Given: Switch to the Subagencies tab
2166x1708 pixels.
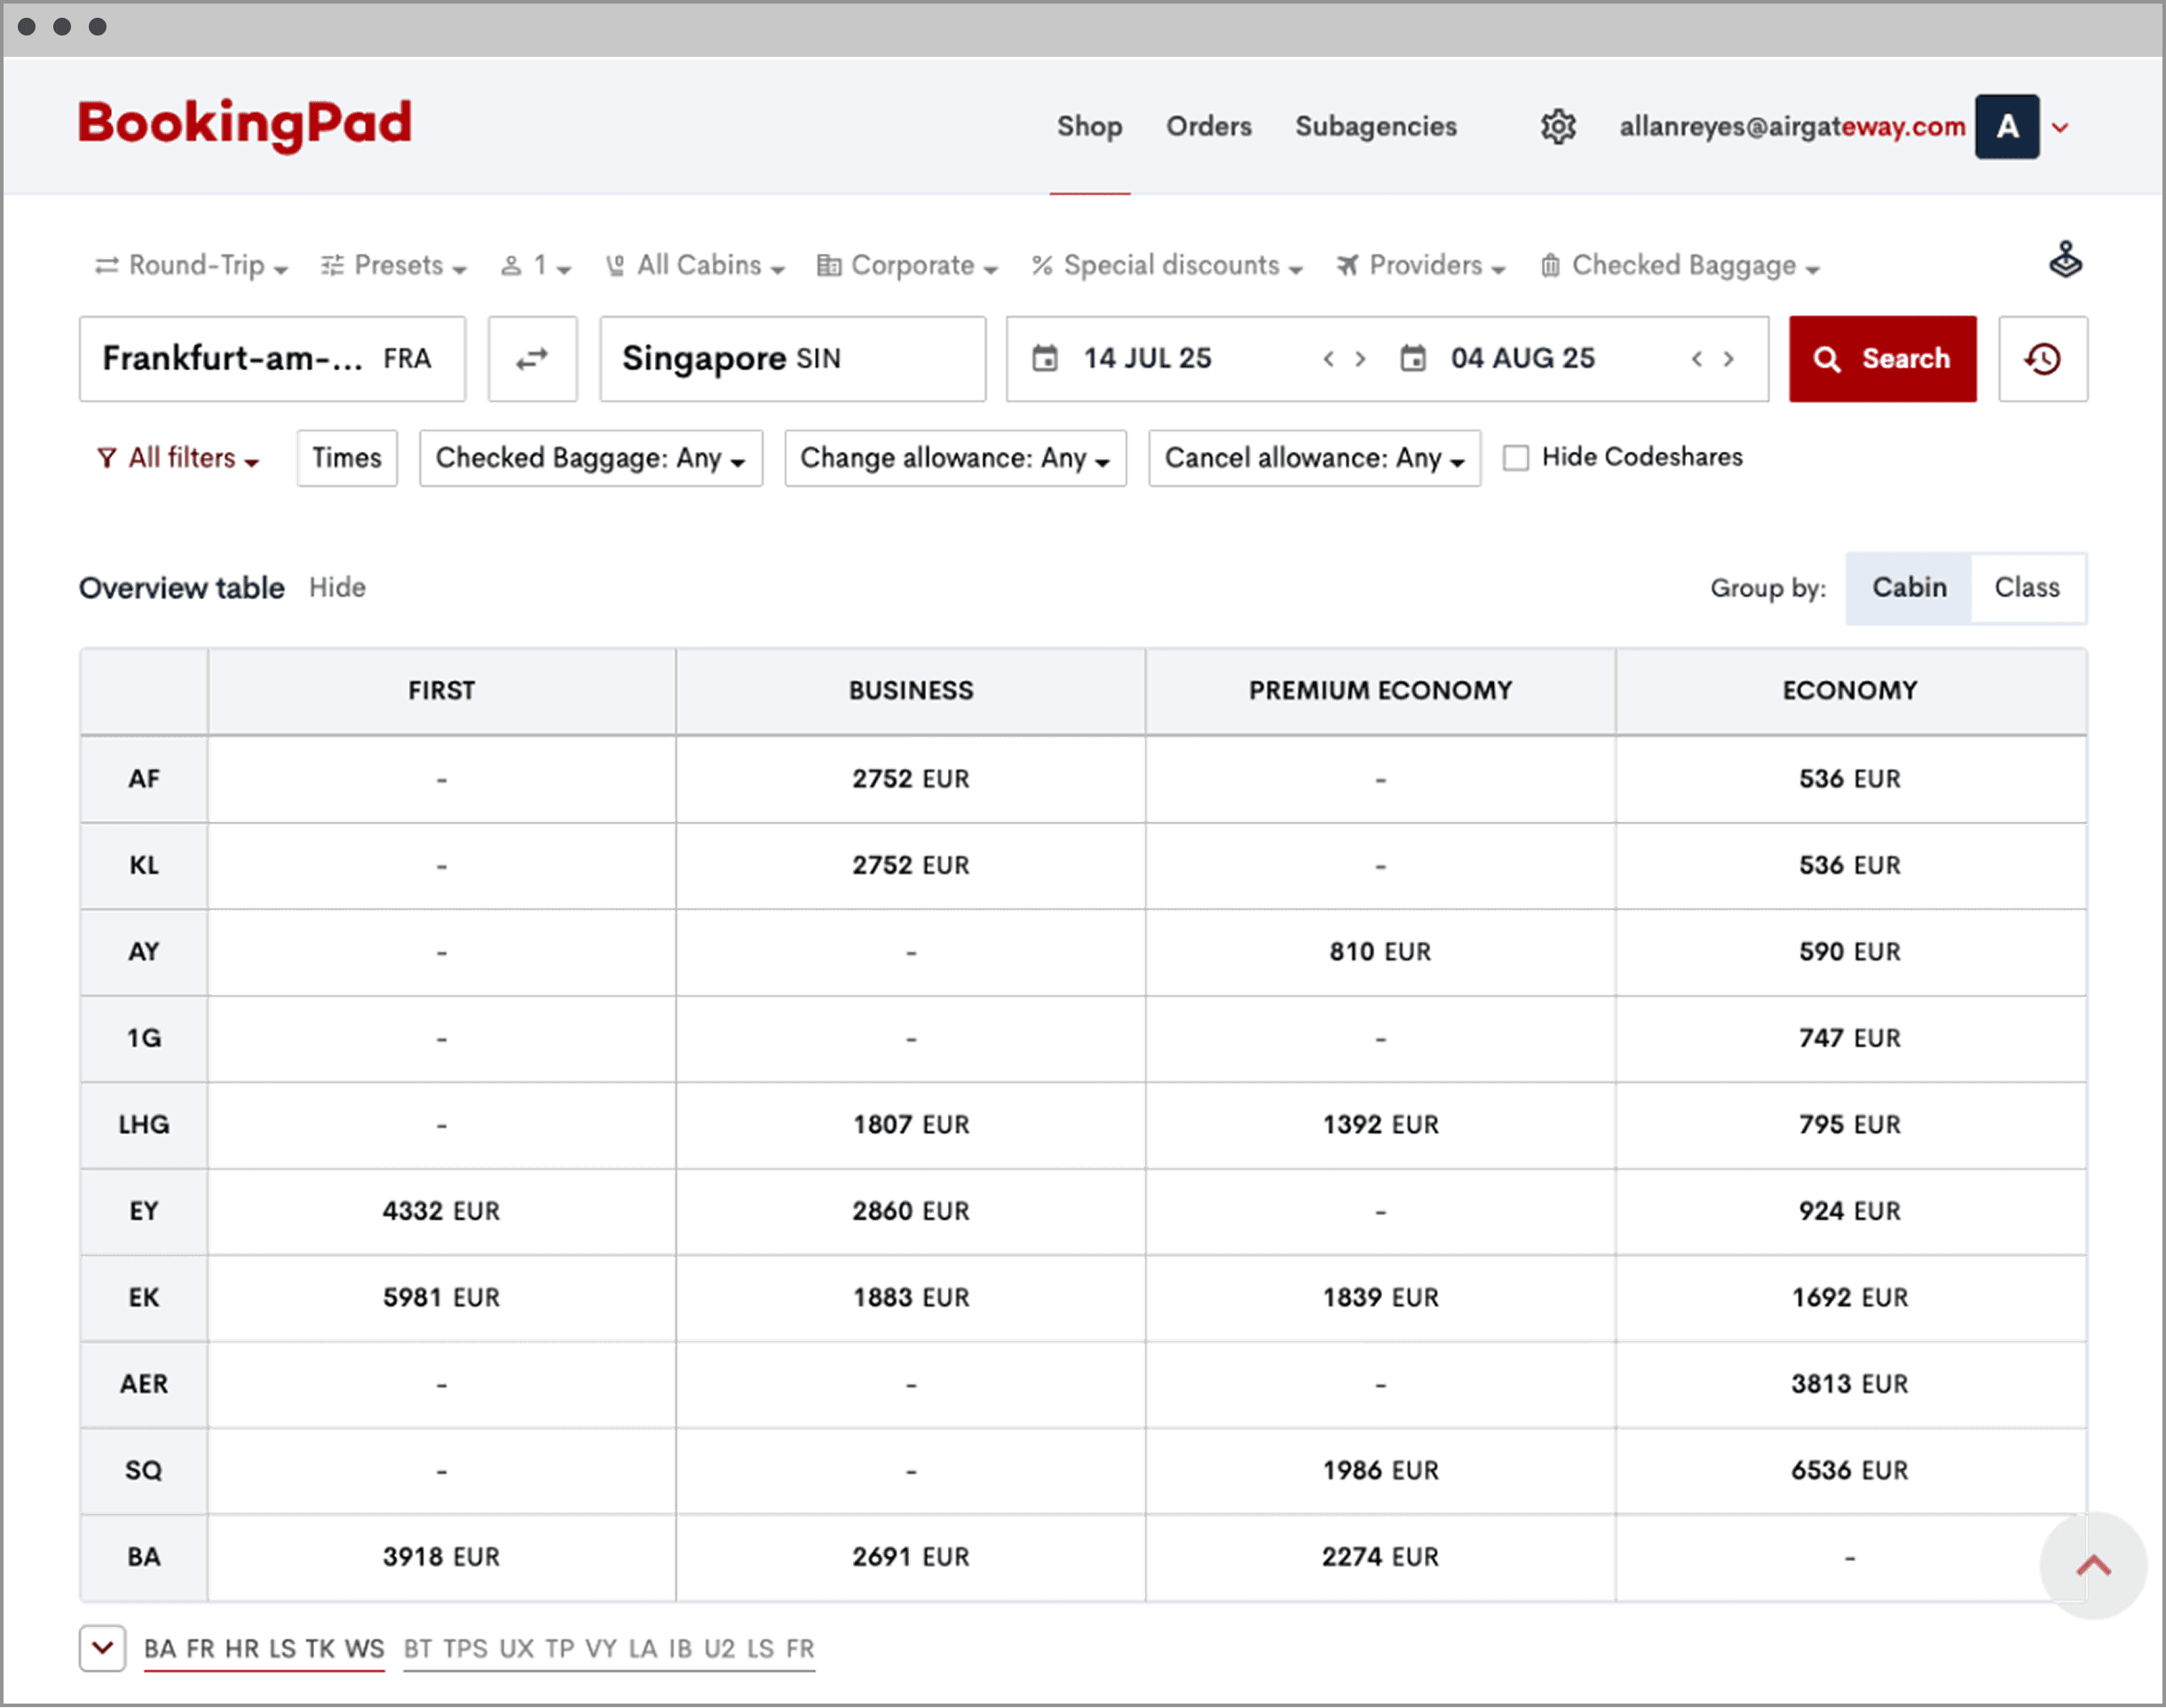Looking at the screenshot, I should point(1375,127).
